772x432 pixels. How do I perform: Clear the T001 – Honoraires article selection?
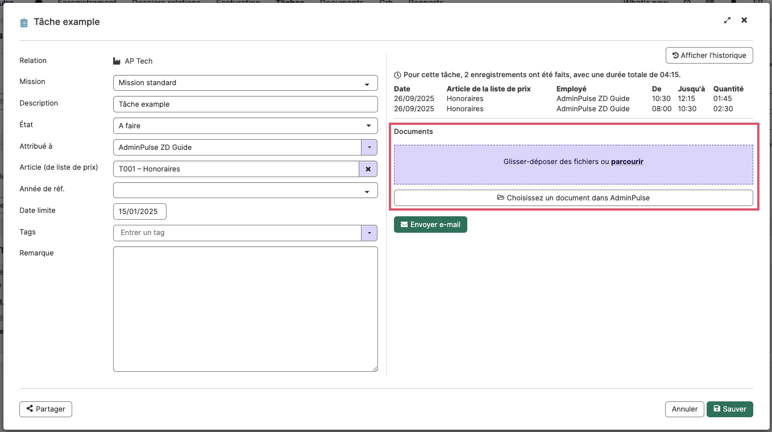(368, 169)
